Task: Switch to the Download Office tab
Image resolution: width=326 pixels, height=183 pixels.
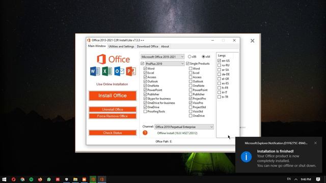Action: 147,46
